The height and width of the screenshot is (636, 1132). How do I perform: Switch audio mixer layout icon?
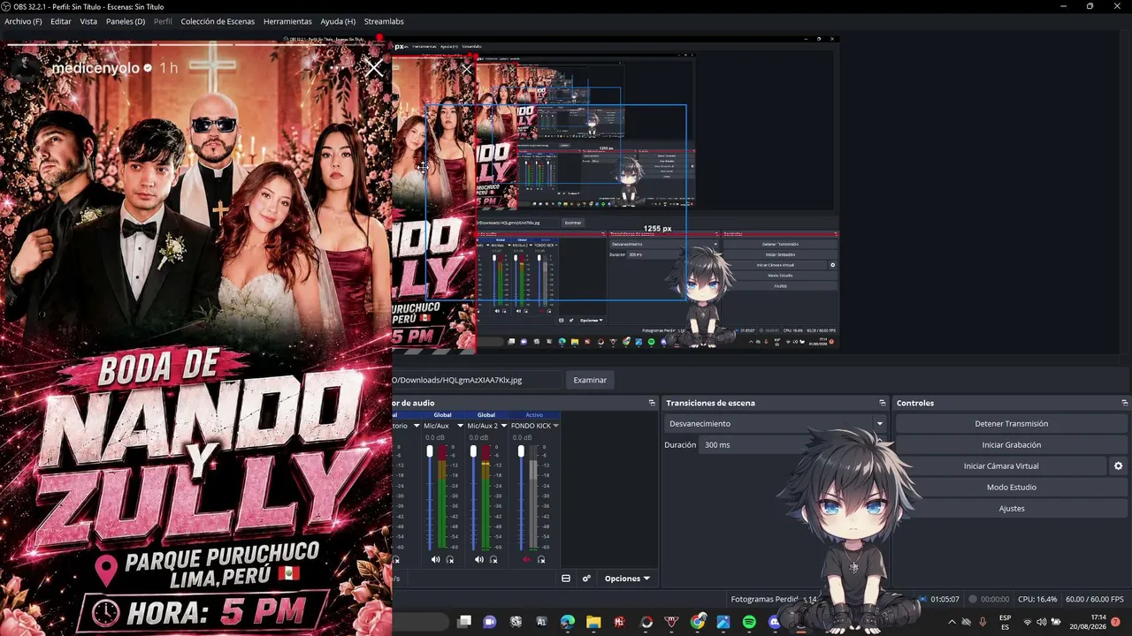(566, 579)
